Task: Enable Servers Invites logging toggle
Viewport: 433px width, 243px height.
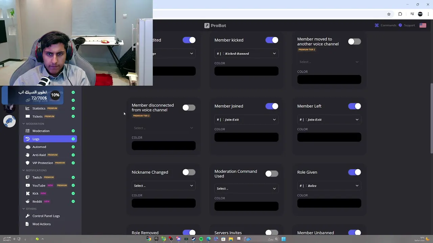Action: [x=272, y=233]
